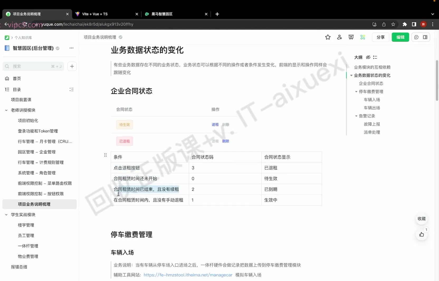
Task: Open the knowledge base more options menu
Action: coord(71,48)
